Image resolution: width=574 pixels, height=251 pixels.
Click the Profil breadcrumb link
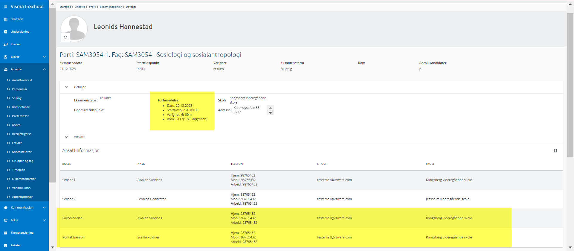coord(92,7)
